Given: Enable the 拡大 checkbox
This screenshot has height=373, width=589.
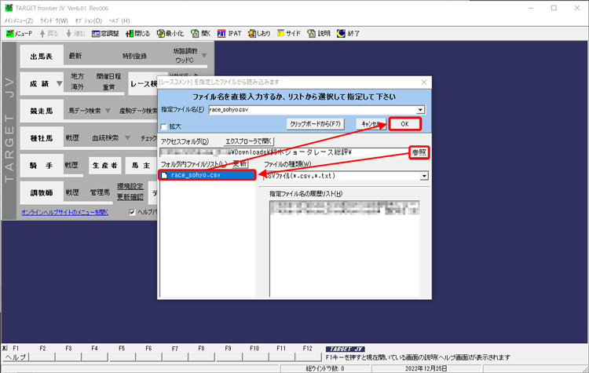Looking at the screenshot, I should [x=164, y=126].
